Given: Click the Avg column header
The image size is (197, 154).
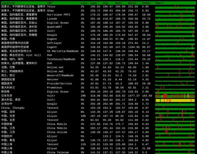Looking at the screenshot, I should coord(105,3).
